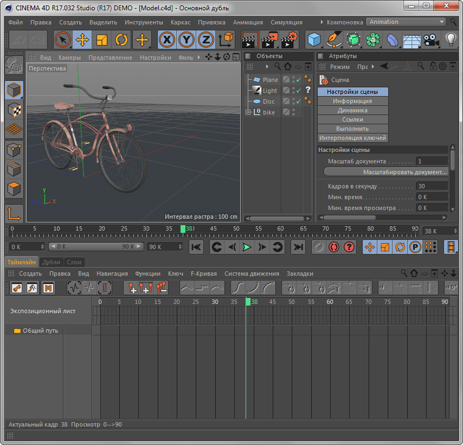Expand the bike object hierarchy
This screenshot has width=463, height=445.
(x=248, y=112)
